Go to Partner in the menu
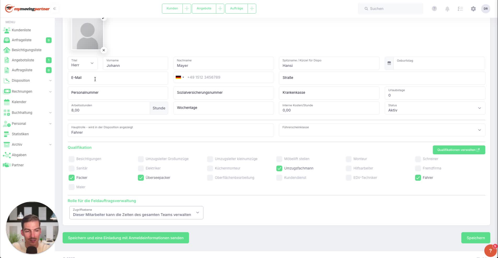The width and height of the screenshot is (498, 258). click(x=18, y=165)
